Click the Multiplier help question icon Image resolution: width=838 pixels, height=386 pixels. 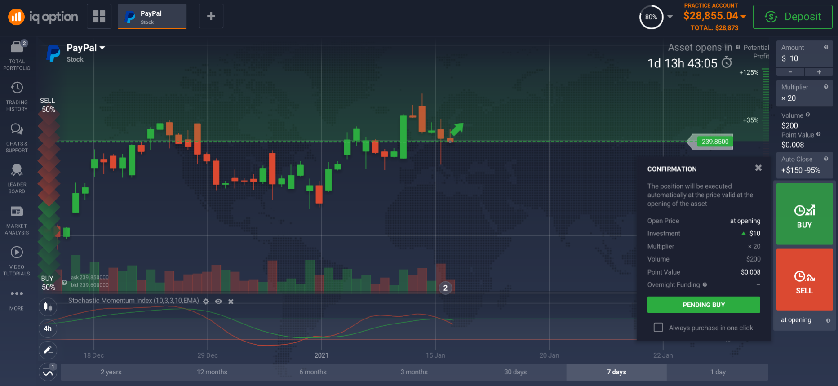[x=826, y=87]
